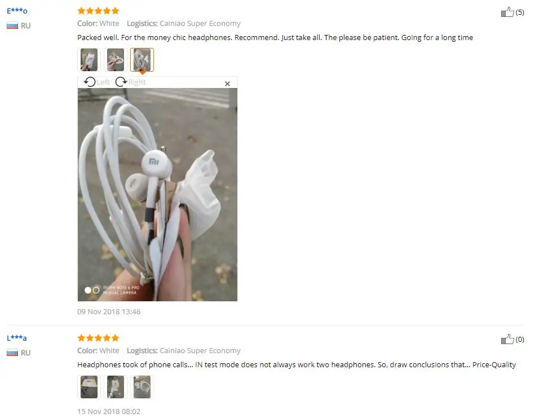Rotate the photo right
This screenshot has width=535, height=418.
[131, 82]
